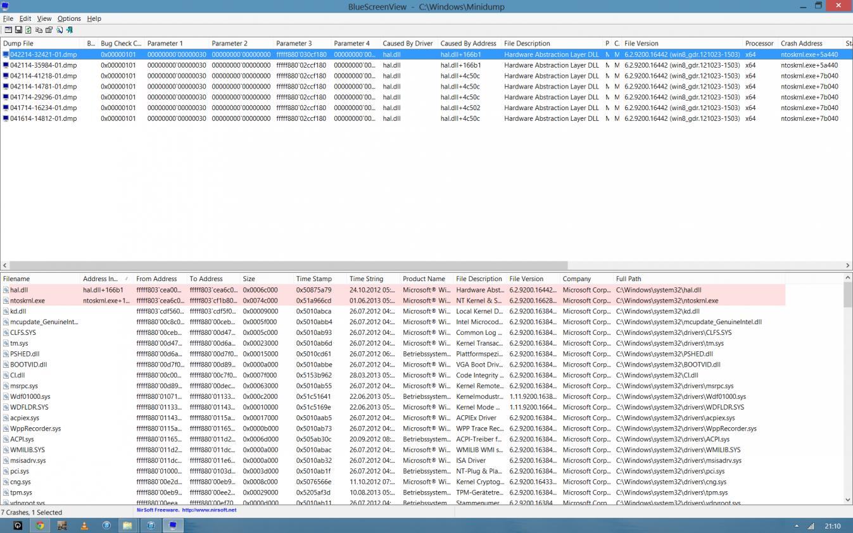Select crash dump 042114-41218-01.dmp
The height and width of the screenshot is (533, 853).
tap(44, 76)
